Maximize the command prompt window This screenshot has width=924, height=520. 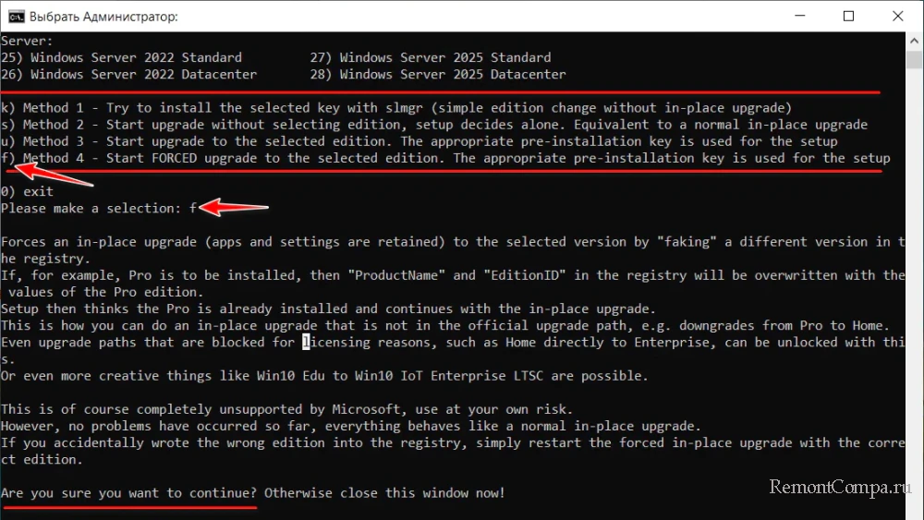pyautogui.click(x=848, y=17)
